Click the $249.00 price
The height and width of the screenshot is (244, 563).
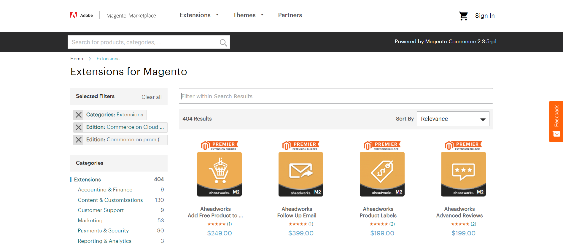pos(220,233)
